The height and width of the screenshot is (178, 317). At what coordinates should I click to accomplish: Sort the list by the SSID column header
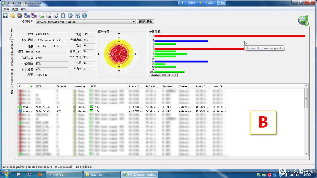45,87
